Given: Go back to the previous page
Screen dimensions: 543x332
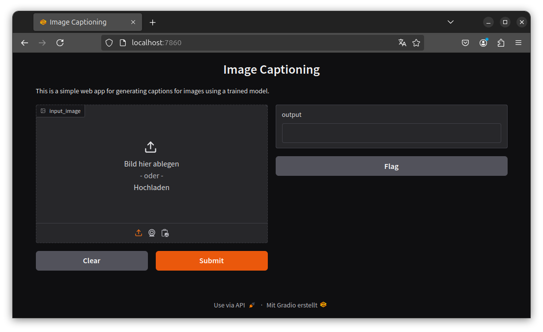Looking at the screenshot, I should tap(25, 43).
